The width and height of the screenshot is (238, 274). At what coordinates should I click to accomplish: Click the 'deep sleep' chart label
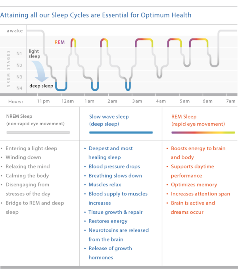(x=41, y=86)
